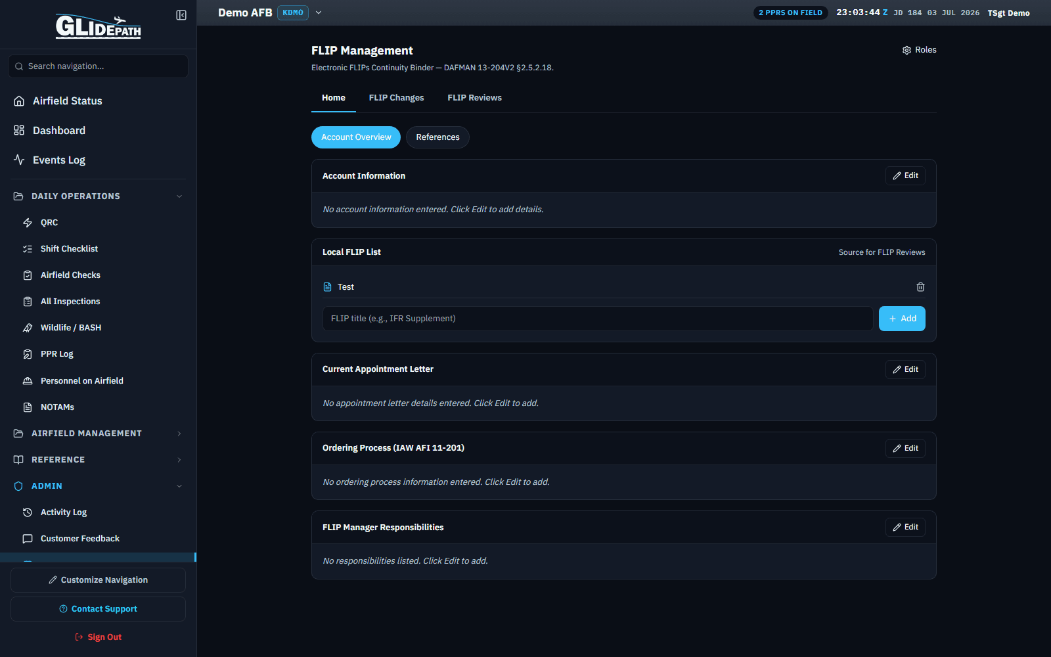The image size is (1051, 657).
Task: Expand the Reference section chevron
Action: tap(179, 460)
